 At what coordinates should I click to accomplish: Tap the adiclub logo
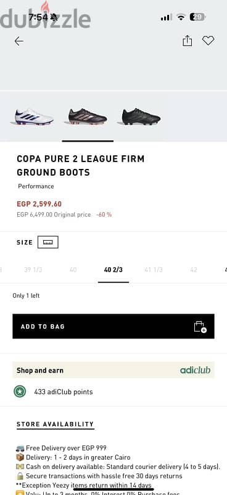[195, 370]
